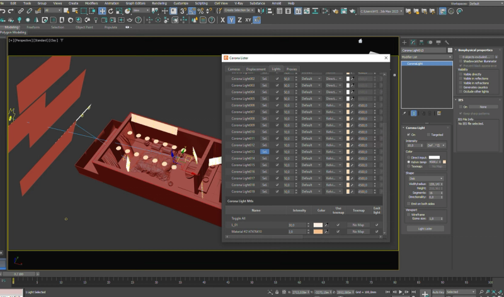Click the Light Lister button
504x297 pixels.
point(425,228)
